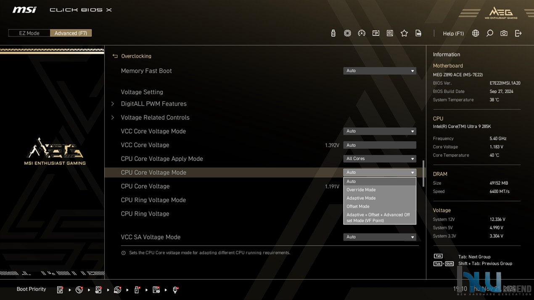Select the network plug boot priority icon
Image resolution: width=534 pixels, height=300 pixels.
[x=175, y=289]
